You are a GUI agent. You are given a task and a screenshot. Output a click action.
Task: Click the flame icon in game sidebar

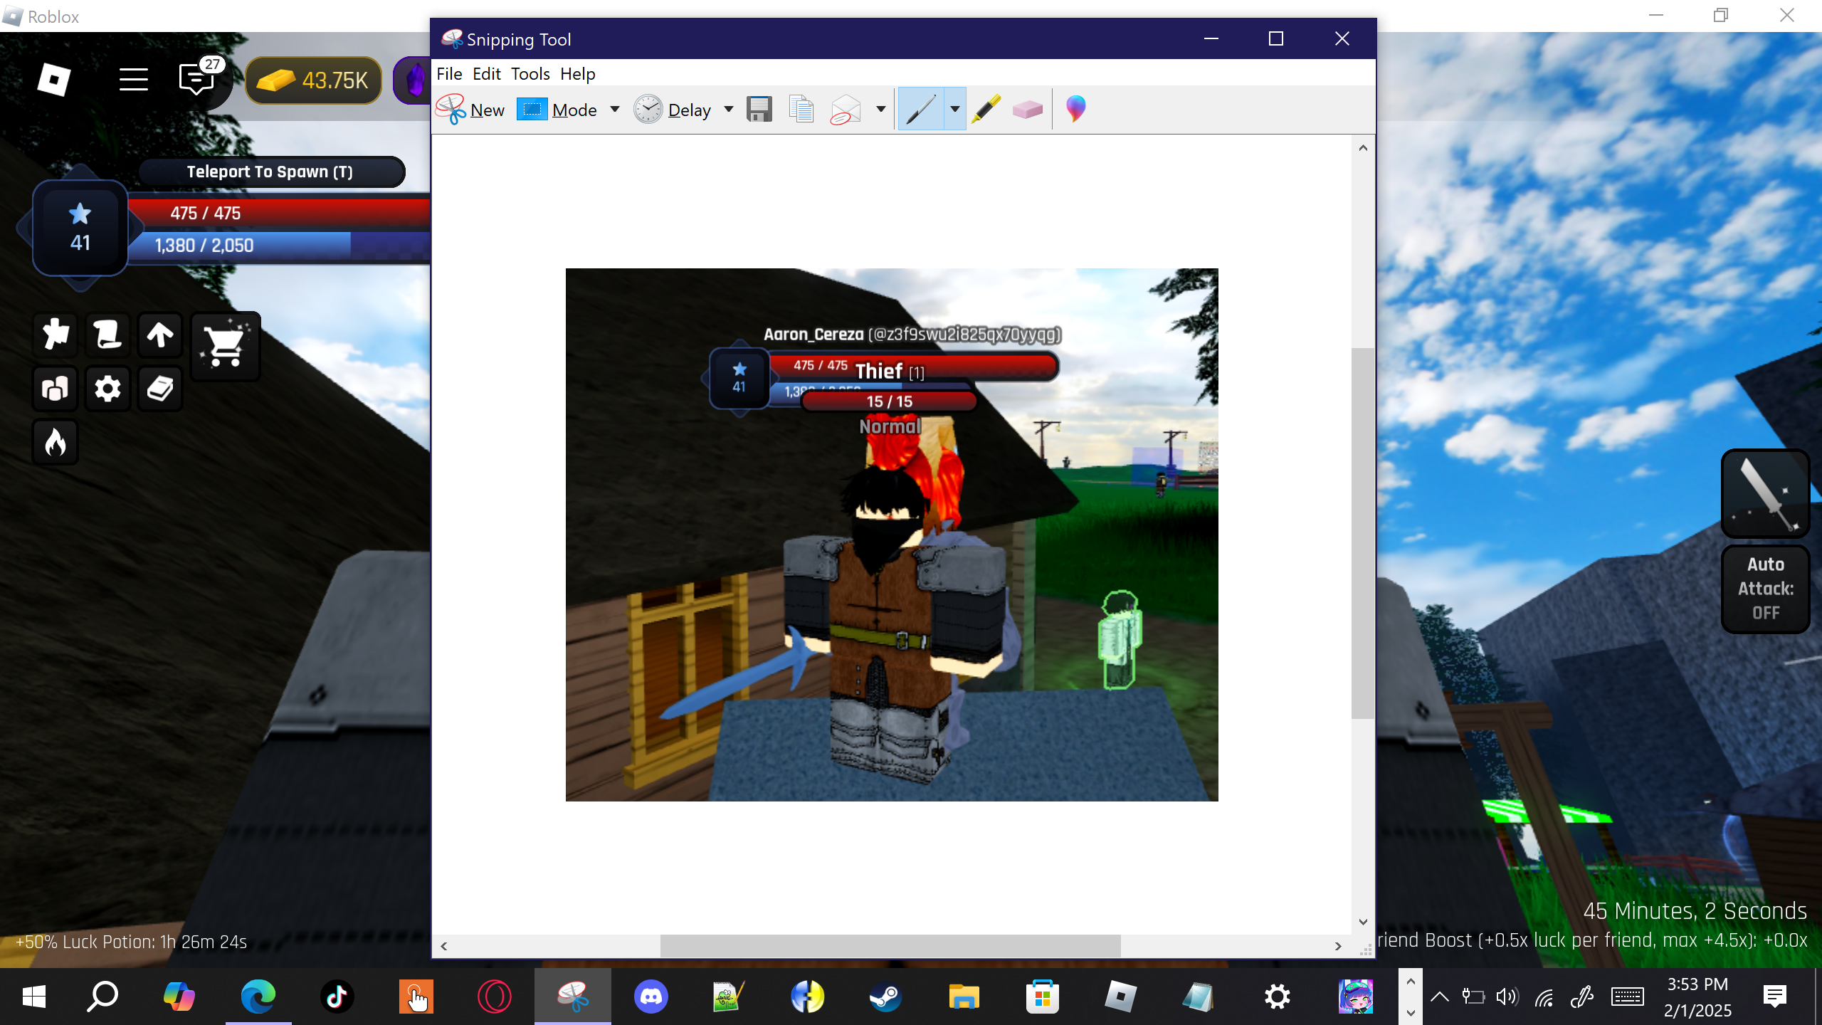pos(56,442)
